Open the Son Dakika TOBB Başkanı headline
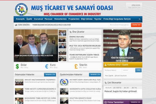This screenshot has width=156, height=104. click(51, 25)
